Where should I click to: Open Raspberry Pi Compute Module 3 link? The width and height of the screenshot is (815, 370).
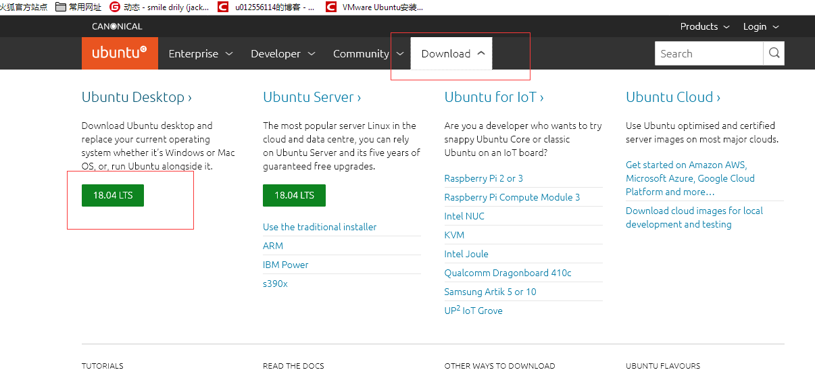512,197
